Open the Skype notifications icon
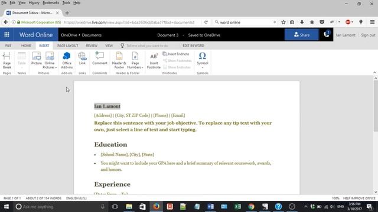378x212 pixels. [327, 35]
